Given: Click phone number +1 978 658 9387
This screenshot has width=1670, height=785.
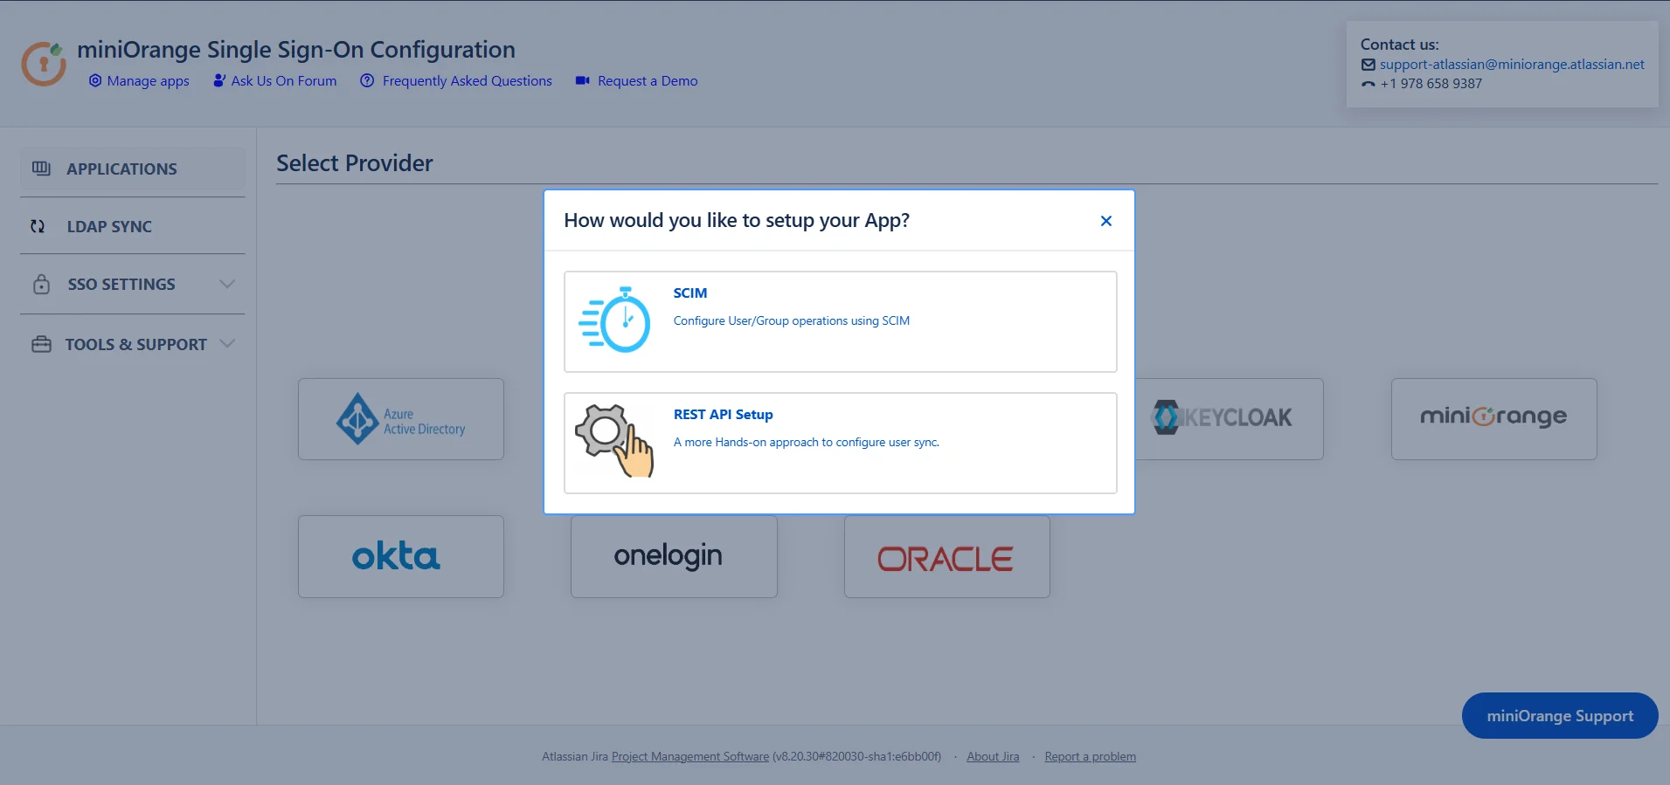Looking at the screenshot, I should (x=1431, y=84).
